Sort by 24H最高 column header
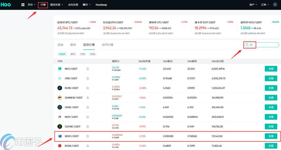Image resolution: width=281 pixels, height=150 pixels. click(192, 61)
